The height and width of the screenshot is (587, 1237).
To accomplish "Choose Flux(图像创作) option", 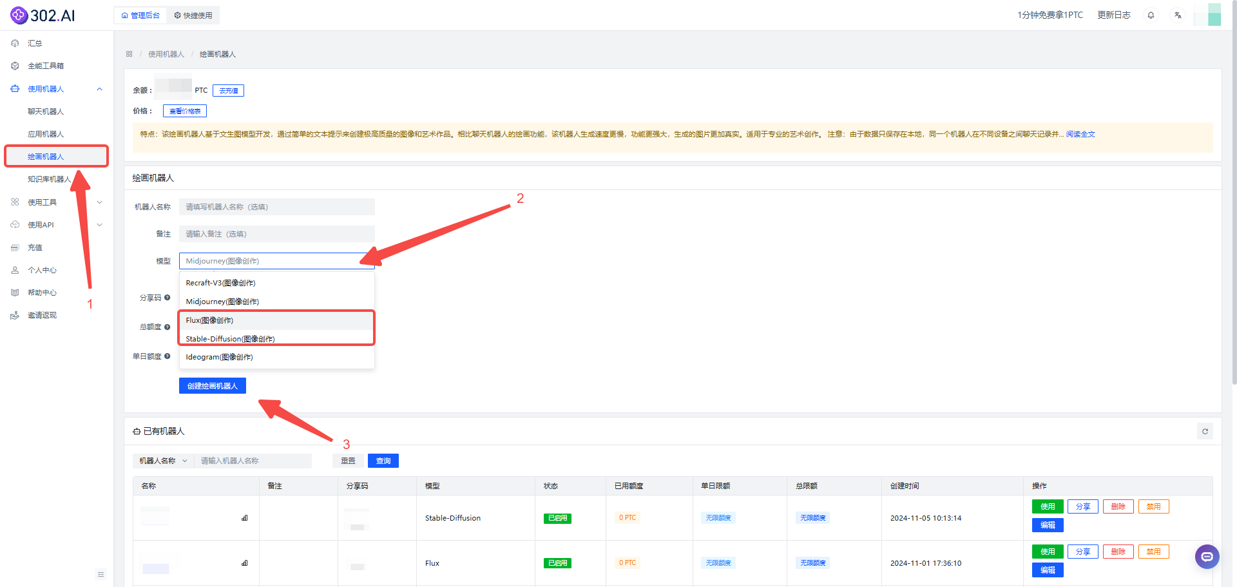I will [x=277, y=320].
